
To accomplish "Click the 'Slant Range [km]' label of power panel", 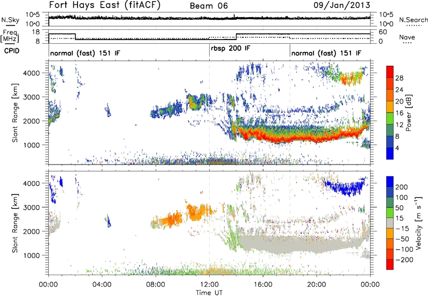I will click(x=16, y=113).
